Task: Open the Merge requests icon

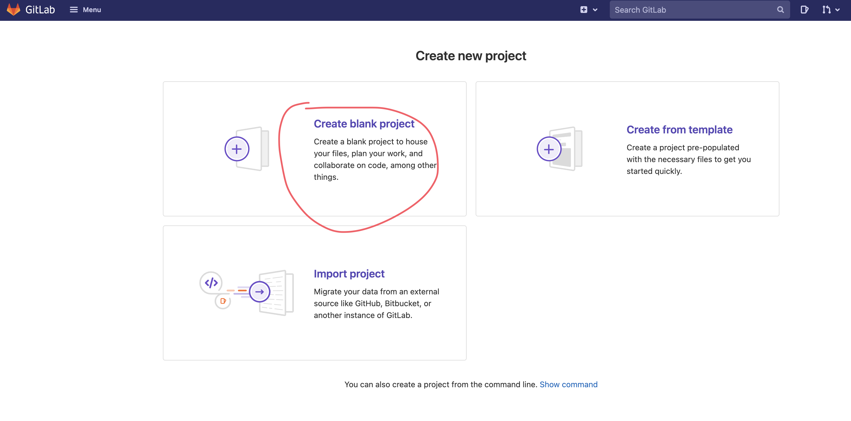Action: click(826, 10)
